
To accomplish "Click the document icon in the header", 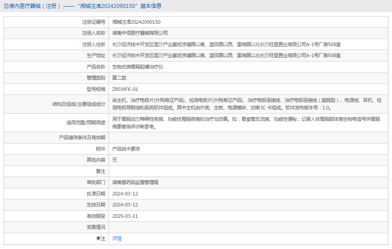I will click(6, 6).
